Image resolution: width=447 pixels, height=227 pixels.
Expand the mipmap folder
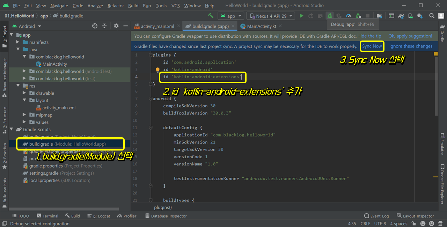24,115
